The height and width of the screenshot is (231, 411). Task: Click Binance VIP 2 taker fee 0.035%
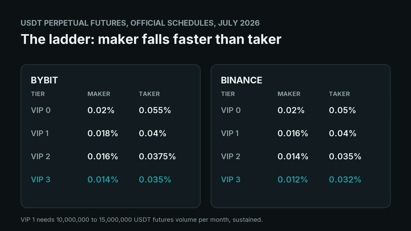click(x=345, y=157)
